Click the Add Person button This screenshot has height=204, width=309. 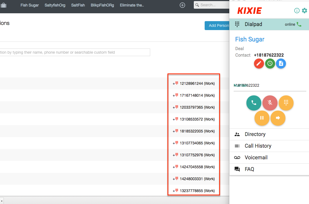(217, 25)
